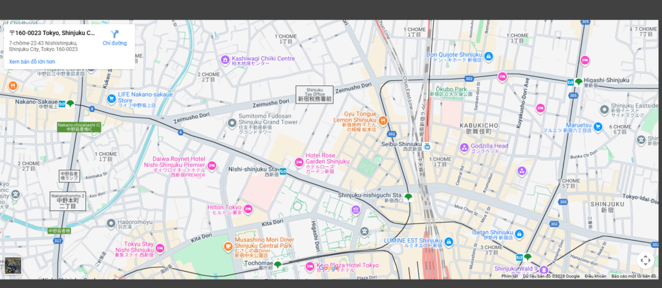
Task: Select the Gyu Tongue Lemon Shinjuku restaurant pin
Action: click(383, 120)
